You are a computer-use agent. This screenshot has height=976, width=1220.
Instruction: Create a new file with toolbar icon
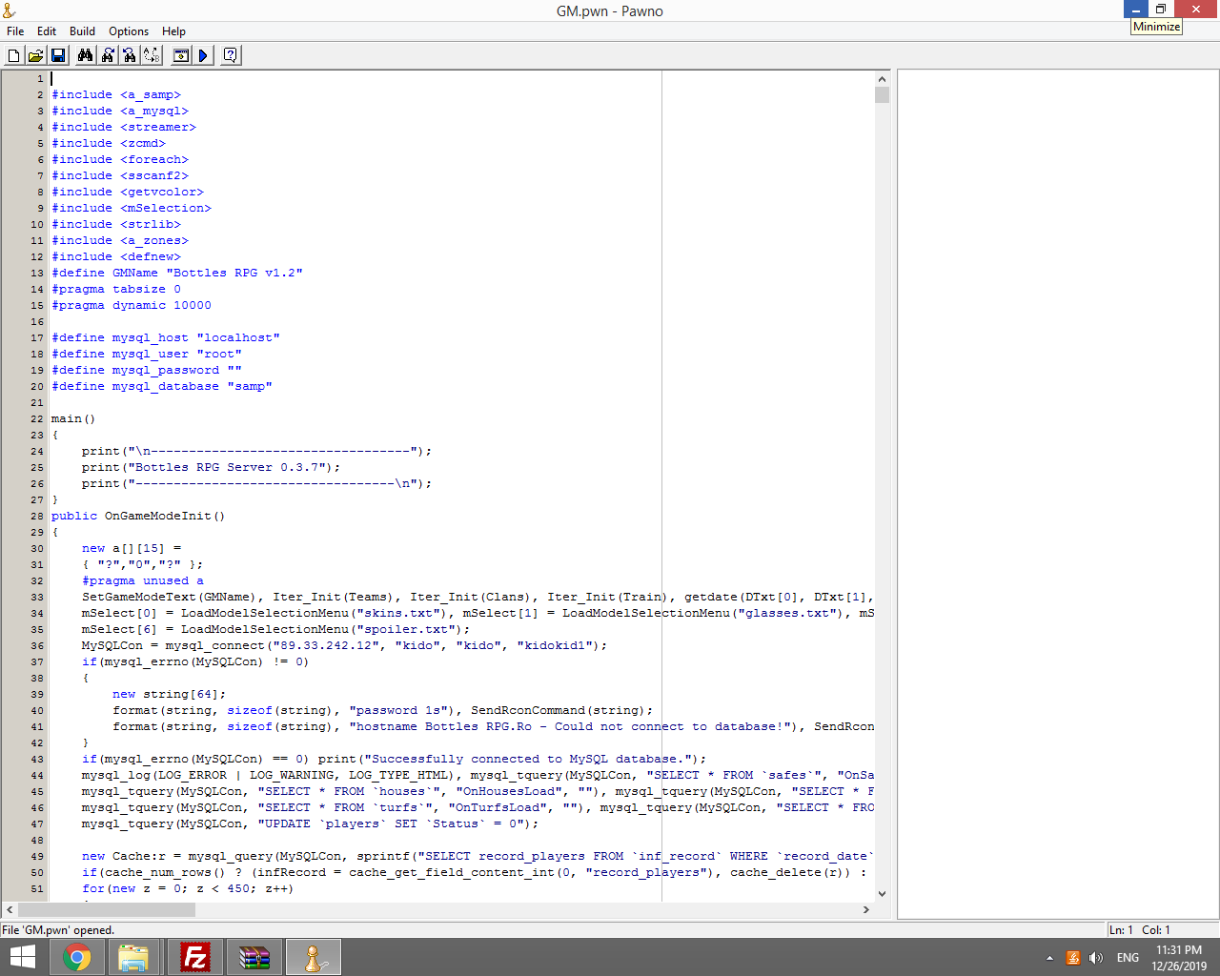coord(14,55)
